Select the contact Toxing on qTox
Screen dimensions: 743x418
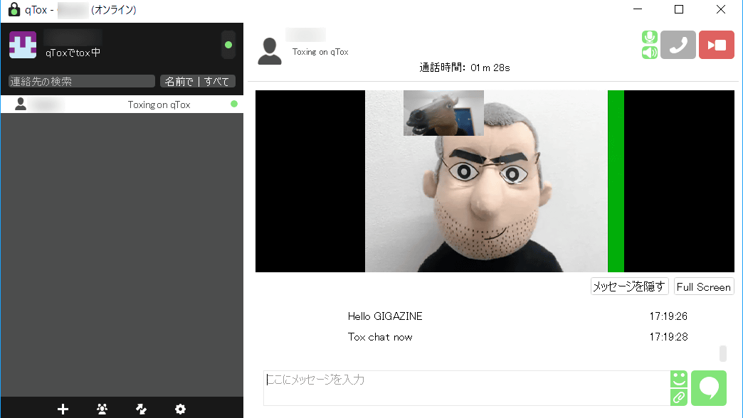122,104
